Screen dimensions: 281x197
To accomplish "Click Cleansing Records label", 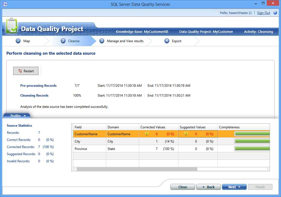I will tap(34, 95).
